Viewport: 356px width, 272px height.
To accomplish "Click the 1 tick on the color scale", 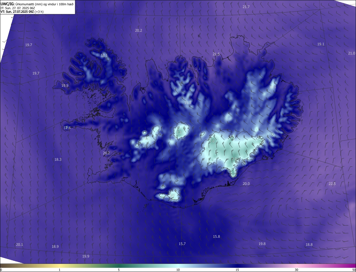I will click(60, 270).
